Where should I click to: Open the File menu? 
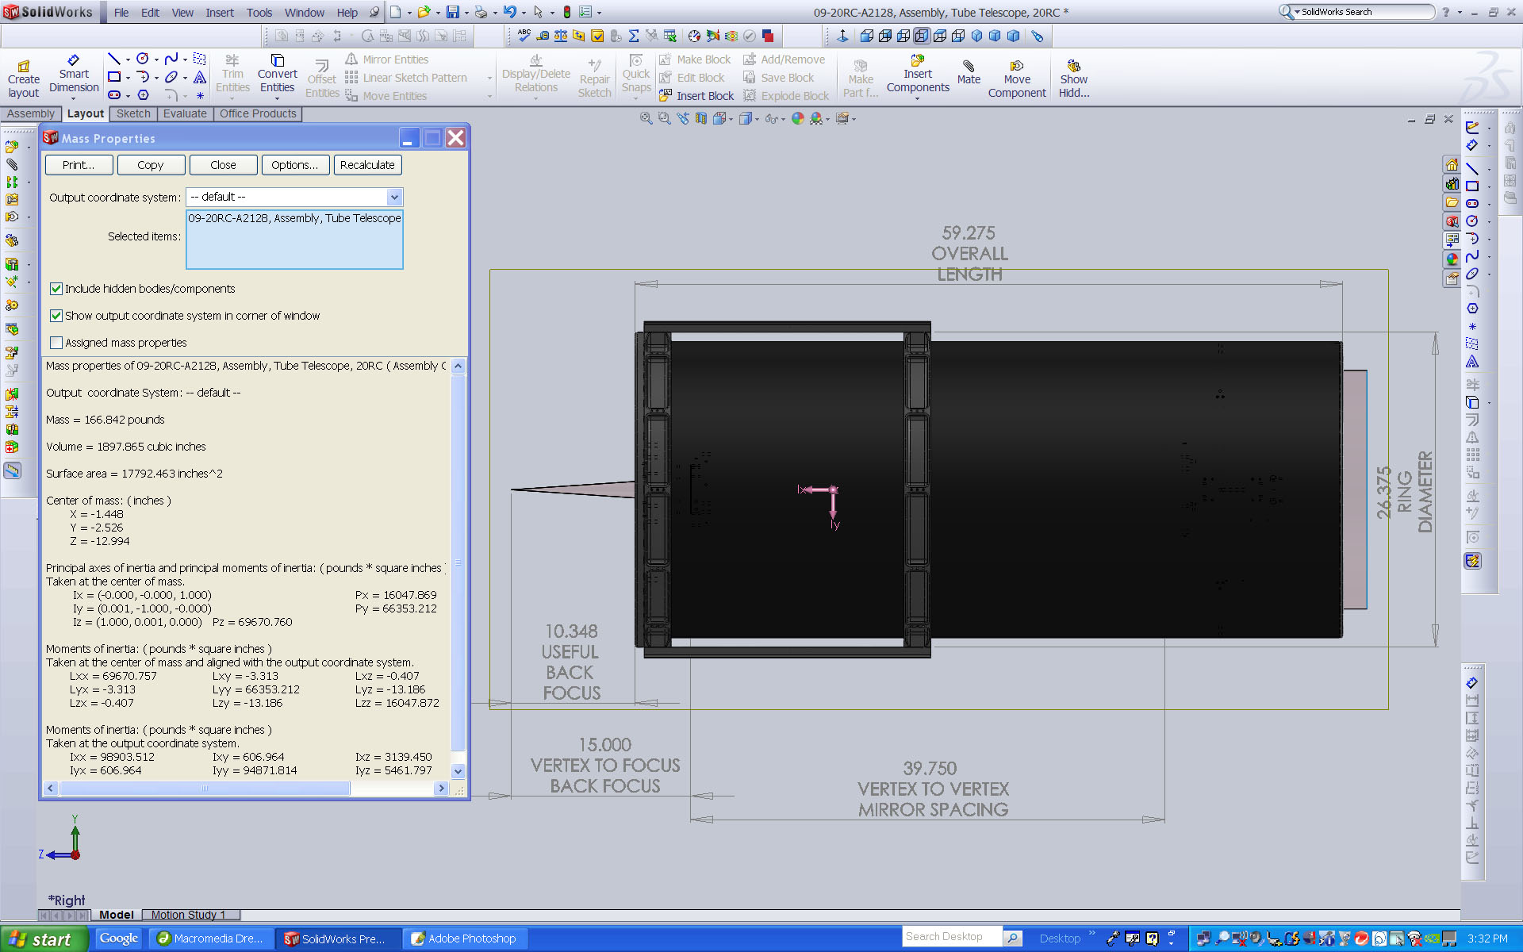(x=121, y=13)
